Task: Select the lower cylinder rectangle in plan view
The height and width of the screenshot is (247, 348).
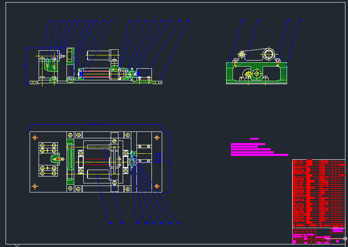Action: [98, 174]
